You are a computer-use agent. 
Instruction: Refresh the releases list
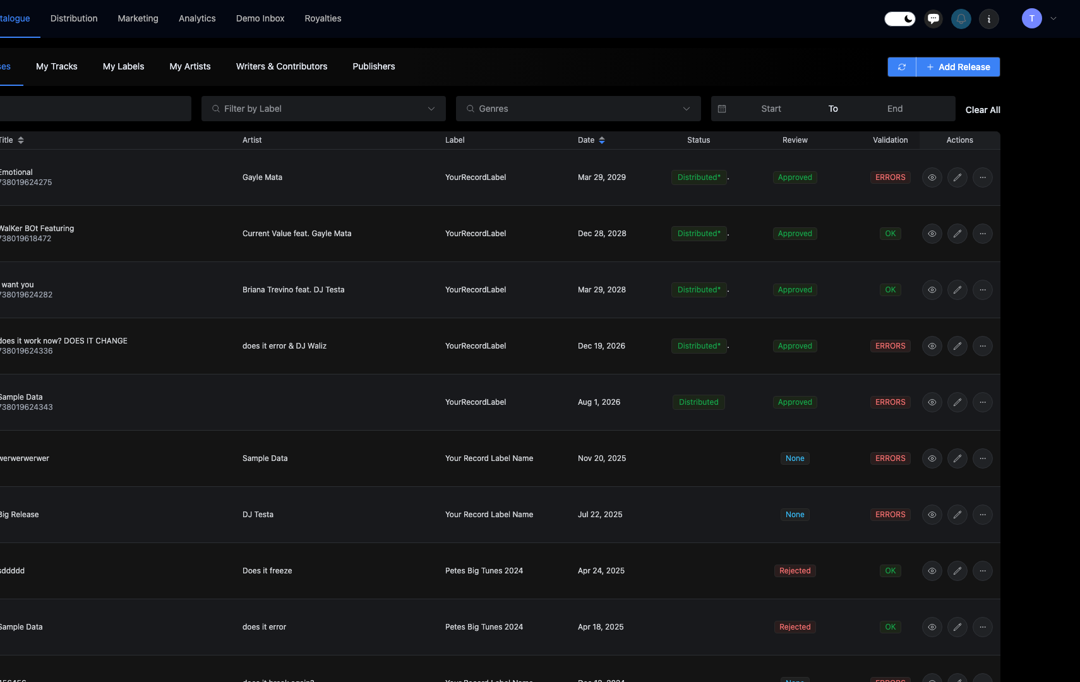901,67
